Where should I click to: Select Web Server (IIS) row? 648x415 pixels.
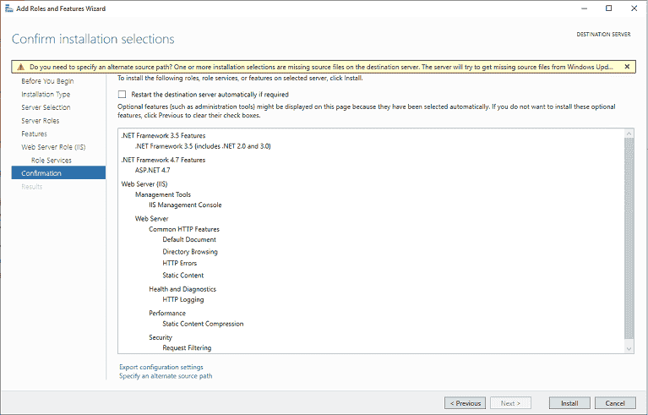click(144, 184)
